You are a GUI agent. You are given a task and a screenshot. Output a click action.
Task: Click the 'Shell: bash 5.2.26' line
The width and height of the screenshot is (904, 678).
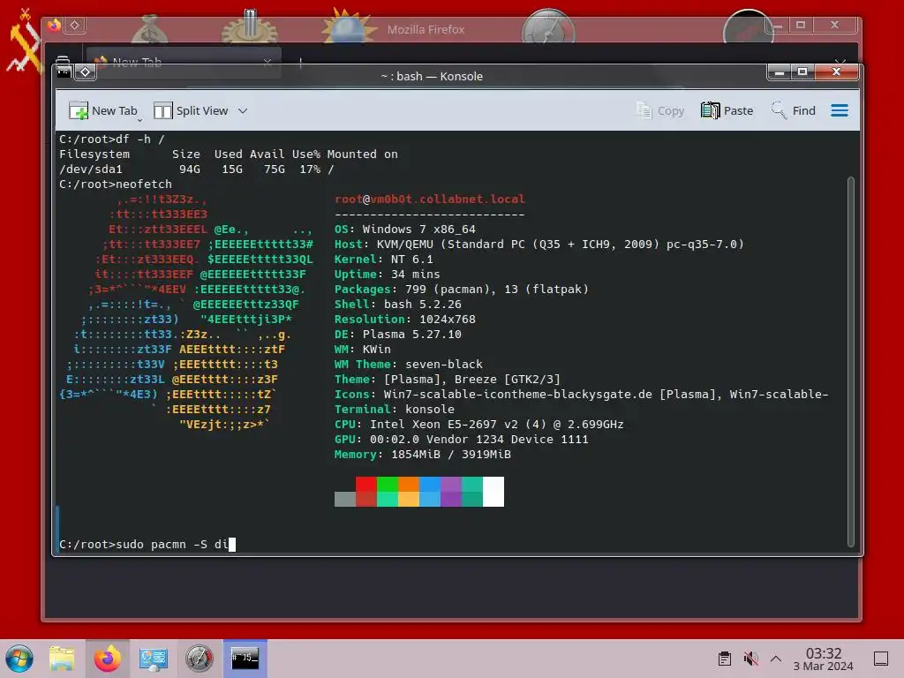[x=398, y=304]
